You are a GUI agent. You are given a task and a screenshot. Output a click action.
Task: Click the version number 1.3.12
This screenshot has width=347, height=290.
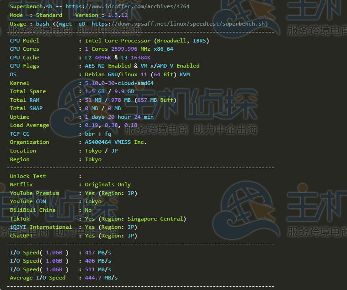click(118, 15)
